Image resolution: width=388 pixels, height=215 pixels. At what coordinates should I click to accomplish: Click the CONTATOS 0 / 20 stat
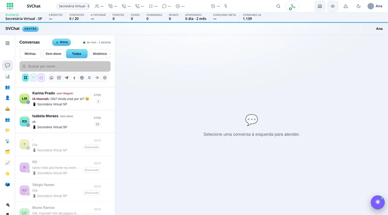click(76, 17)
